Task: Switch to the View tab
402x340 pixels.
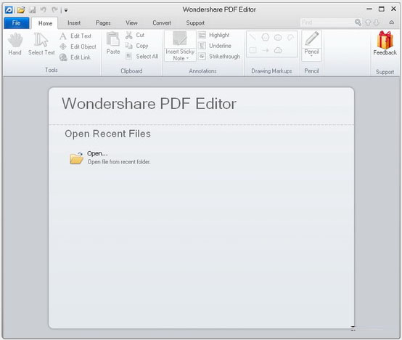Action: 131,23
